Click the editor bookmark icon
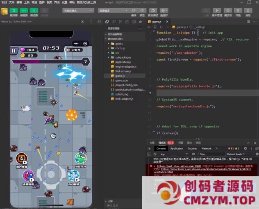This screenshot has width=259, height=209. [155, 27]
